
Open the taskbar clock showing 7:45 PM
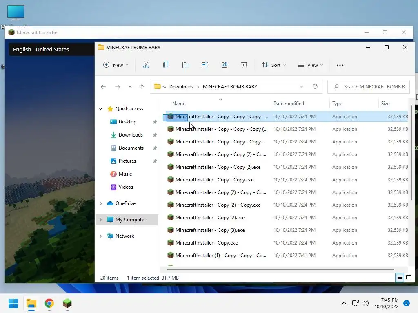(387, 303)
